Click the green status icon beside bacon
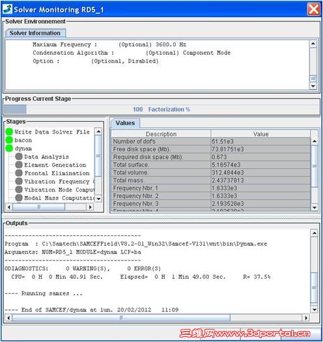 9,140
